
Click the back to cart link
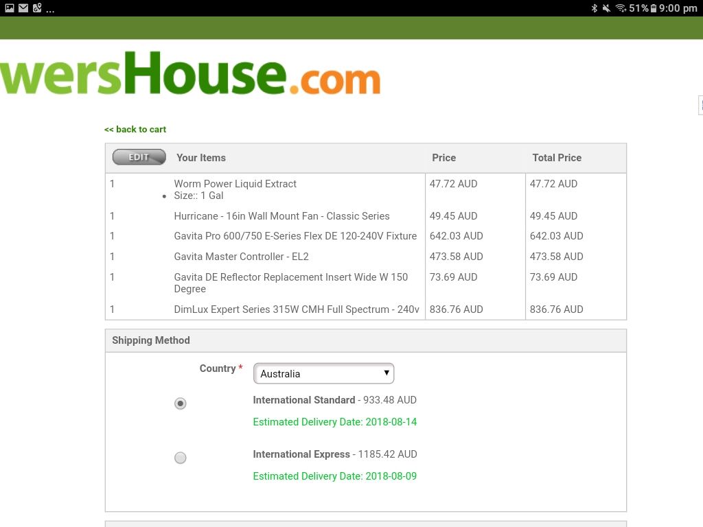pyautogui.click(x=135, y=130)
